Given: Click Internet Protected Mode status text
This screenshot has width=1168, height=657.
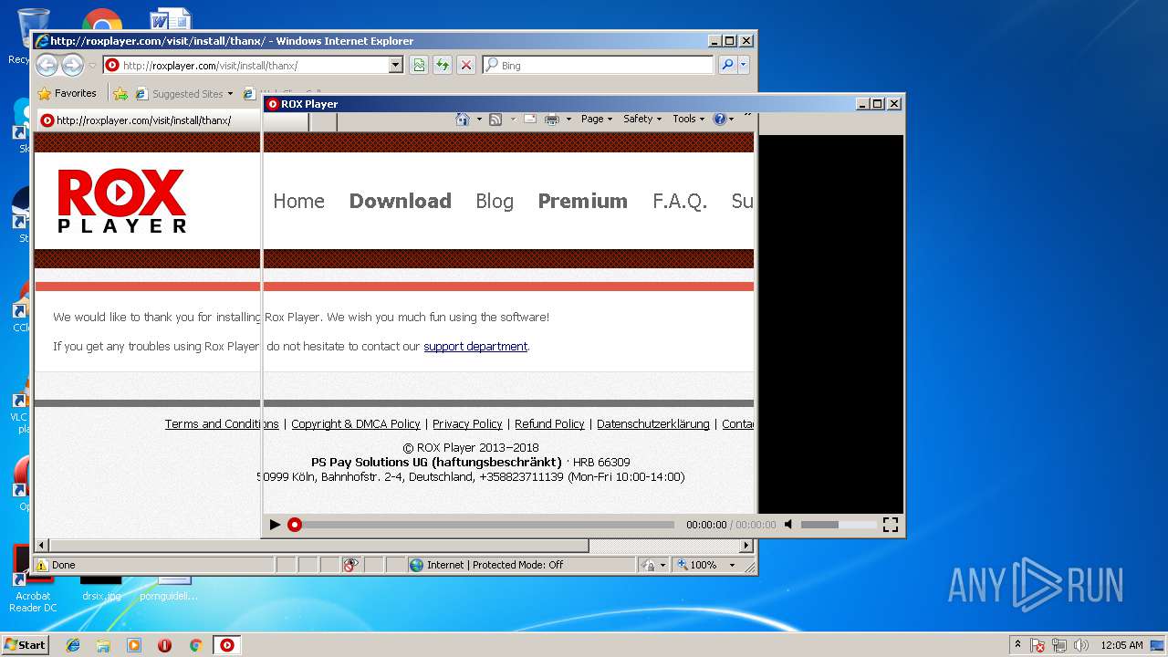Looking at the screenshot, I should click(x=496, y=565).
